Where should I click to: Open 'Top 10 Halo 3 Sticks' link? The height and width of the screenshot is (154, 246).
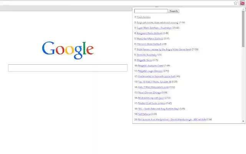[x=155, y=82]
